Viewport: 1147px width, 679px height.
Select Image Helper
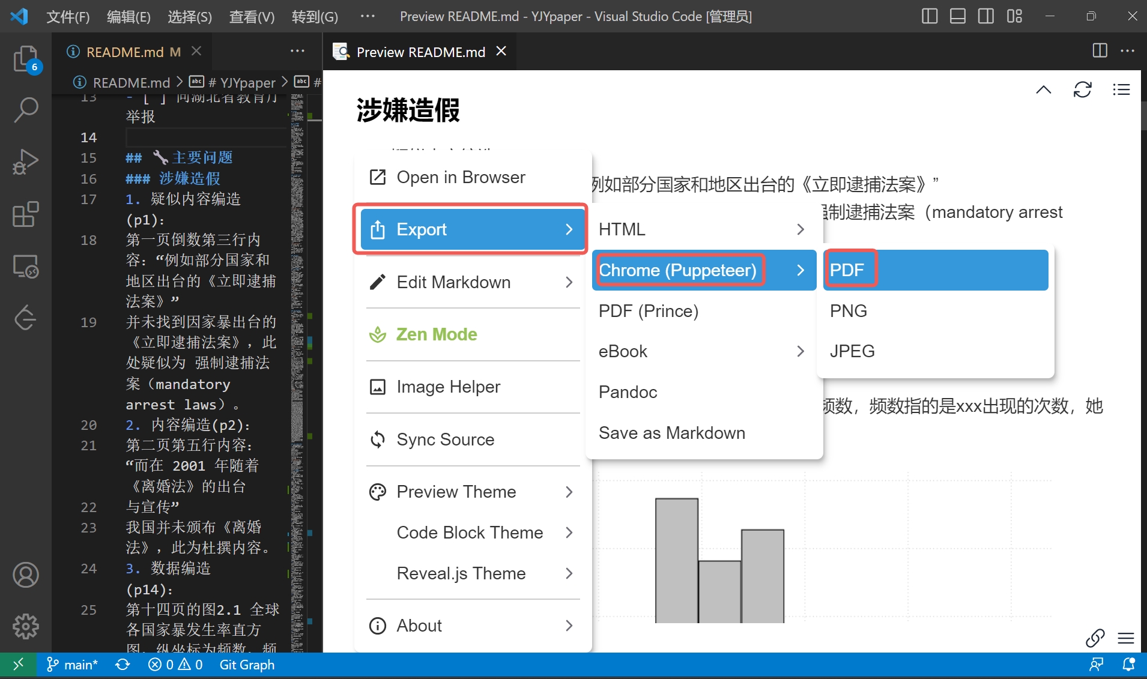pos(473,387)
